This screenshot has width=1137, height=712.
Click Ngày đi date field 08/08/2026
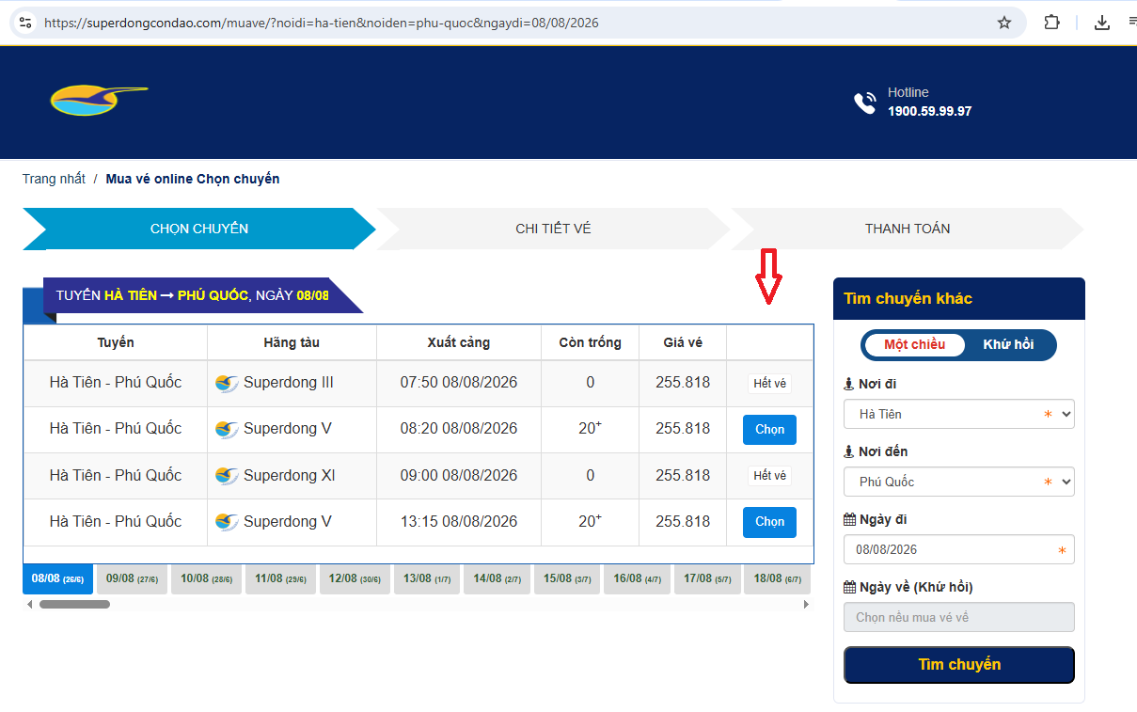[x=959, y=549]
